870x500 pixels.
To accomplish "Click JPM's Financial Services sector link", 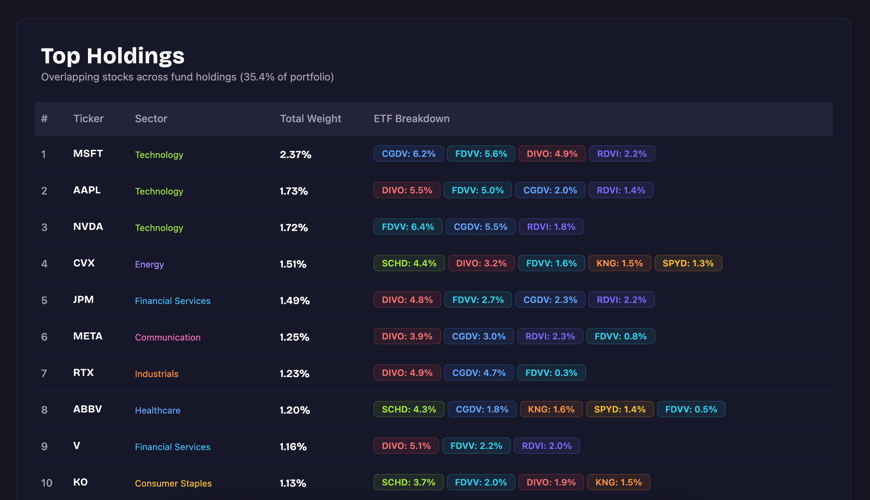I will click(173, 301).
